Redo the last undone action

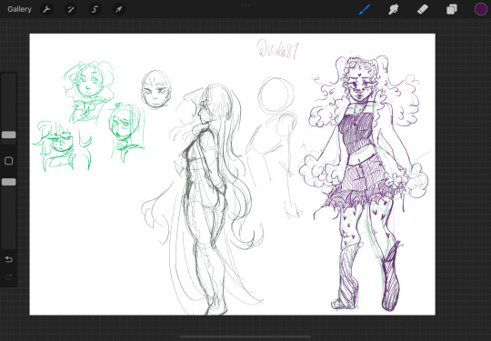tap(9, 276)
